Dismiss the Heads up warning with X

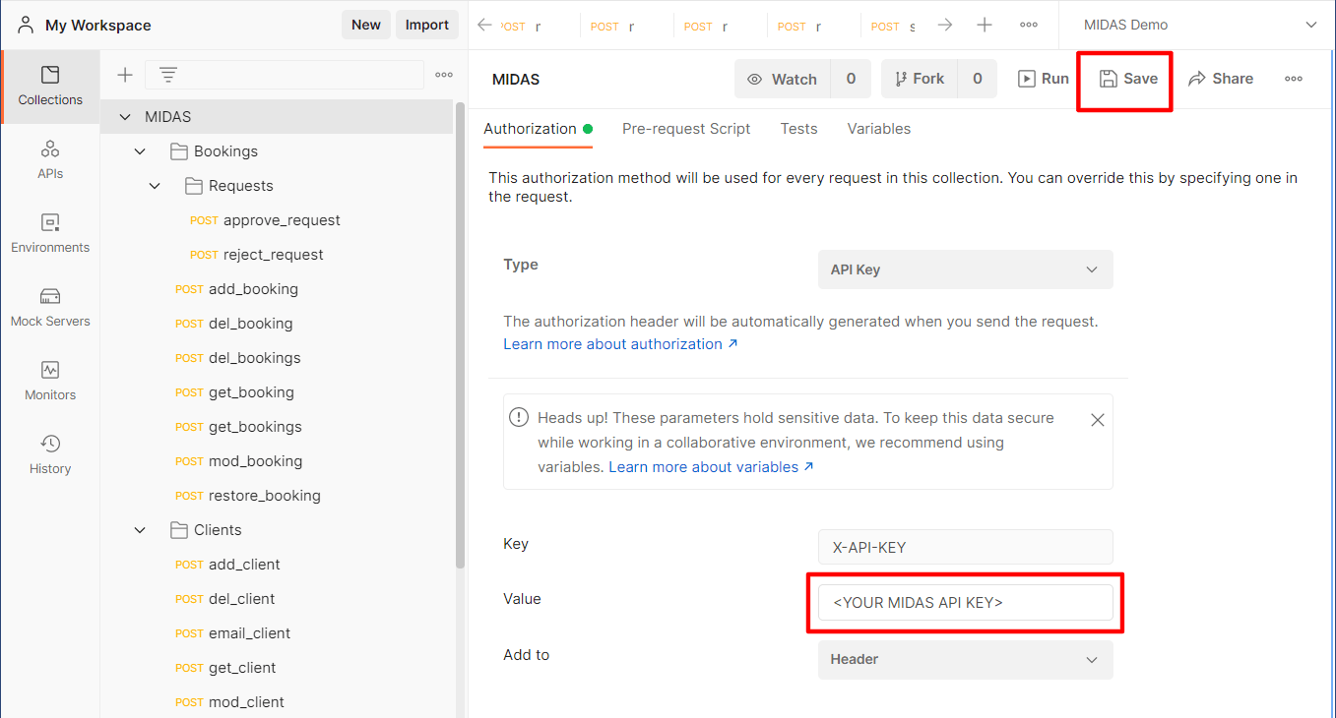coord(1098,420)
